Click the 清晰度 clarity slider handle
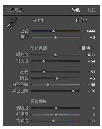This screenshot has width=102, height=129. (56, 108)
